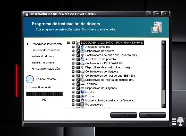Click the mouse icon for dispositivos señaladores
Viewport: 186px width, 136px height.
point(82,100)
